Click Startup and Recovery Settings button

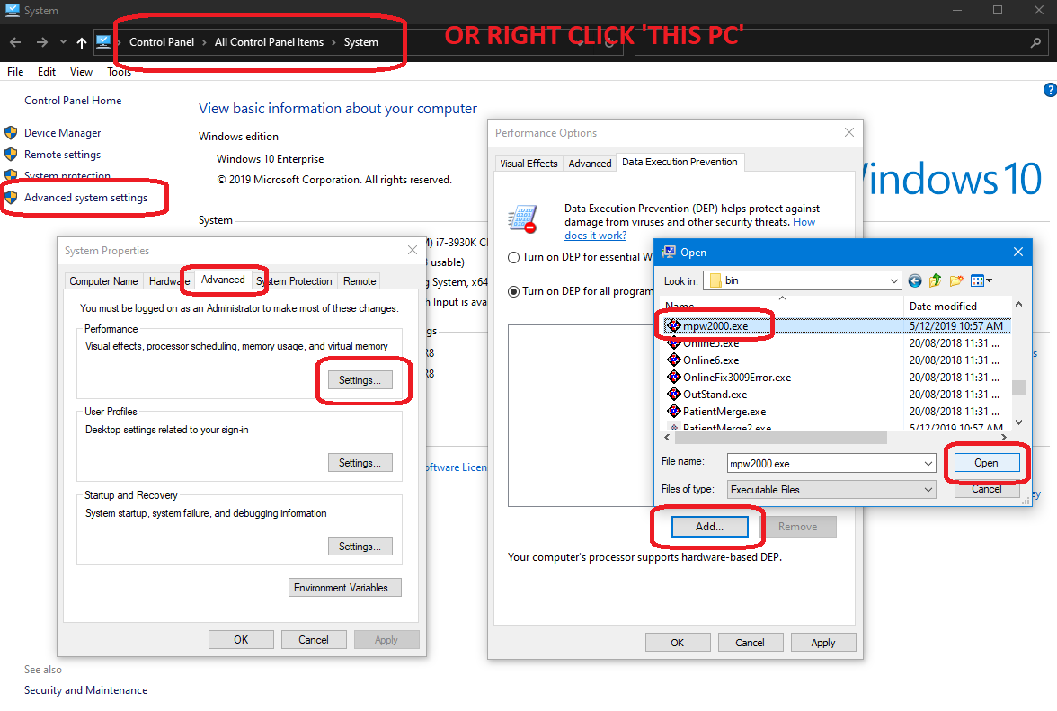(360, 547)
